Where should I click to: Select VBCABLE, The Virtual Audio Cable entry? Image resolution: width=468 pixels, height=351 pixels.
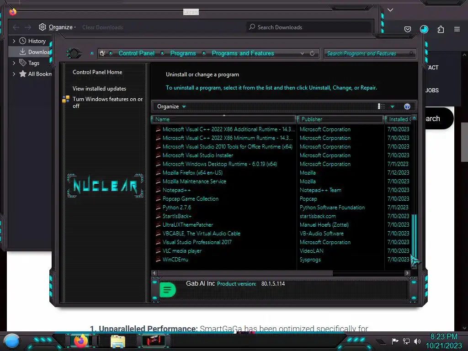(x=201, y=234)
